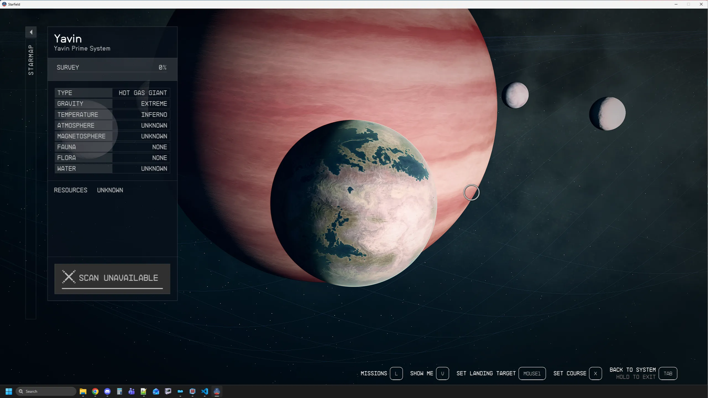Click the Missions L key button
The width and height of the screenshot is (708, 398).
[x=396, y=373]
